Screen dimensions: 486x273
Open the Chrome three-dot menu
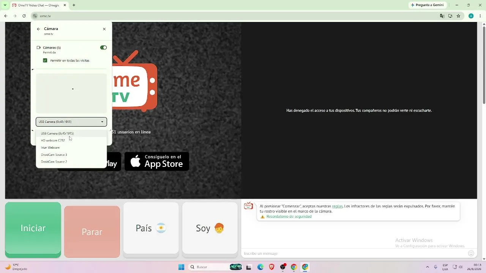click(x=480, y=16)
